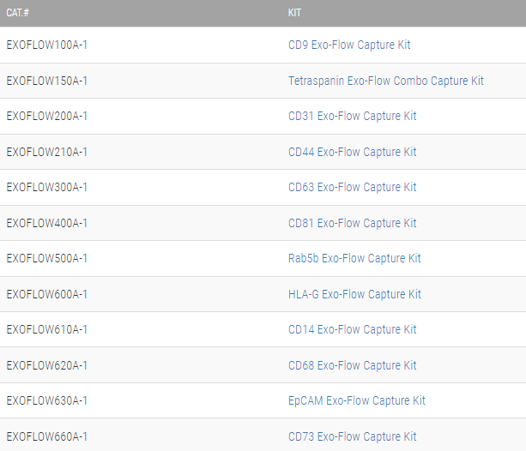Click the HLA-G Exo-Flow Capture Kit link
Screen dimensions: 526x451
354,294
